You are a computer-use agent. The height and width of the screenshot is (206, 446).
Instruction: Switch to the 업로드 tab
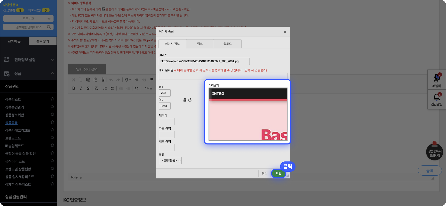[227, 44]
